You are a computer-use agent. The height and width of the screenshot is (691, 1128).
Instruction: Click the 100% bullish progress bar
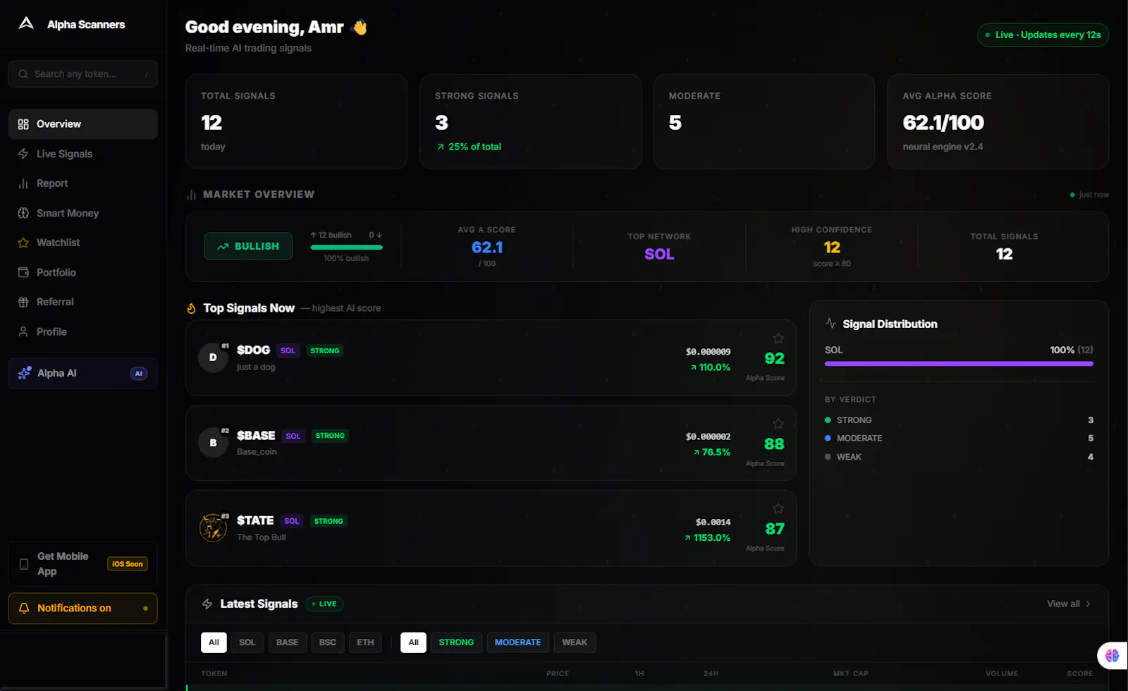coord(346,247)
